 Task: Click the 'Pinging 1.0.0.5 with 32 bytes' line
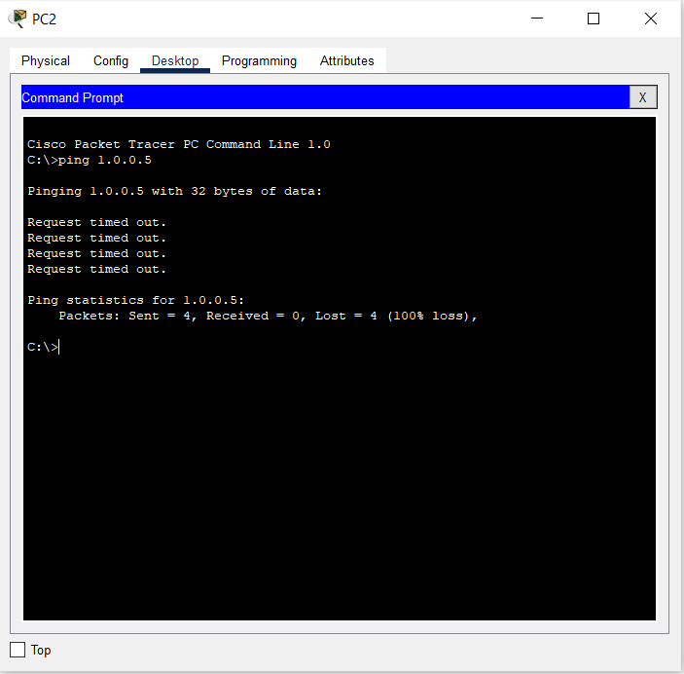[x=174, y=191]
